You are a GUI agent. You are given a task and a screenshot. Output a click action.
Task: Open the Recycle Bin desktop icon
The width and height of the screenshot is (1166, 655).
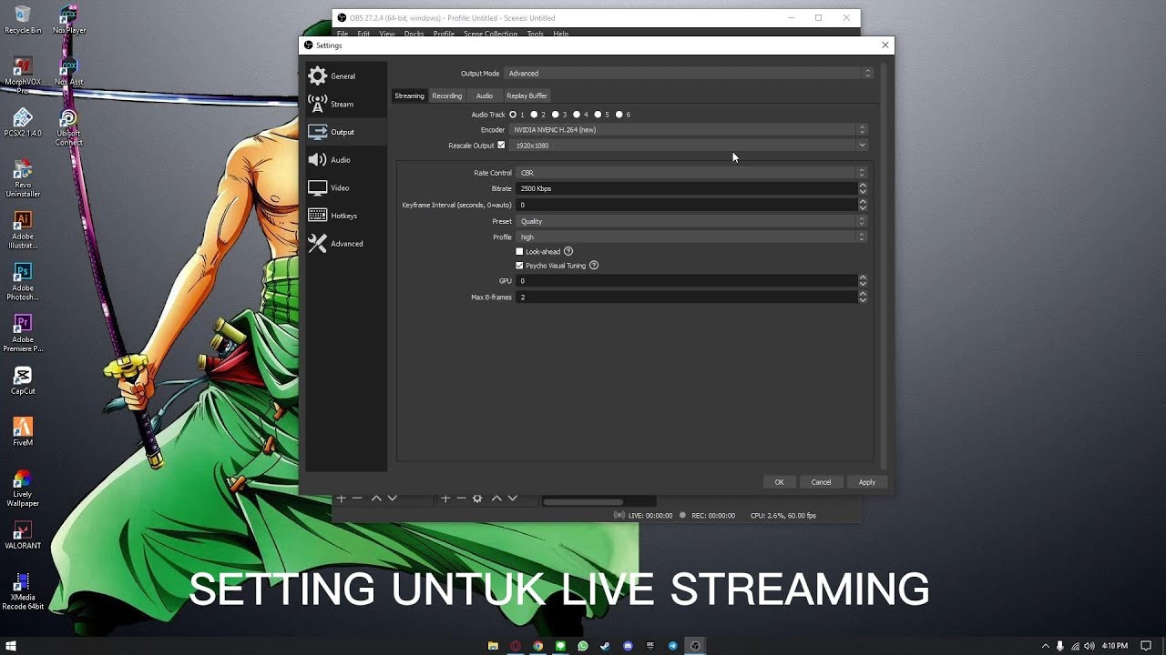(x=23, y=20)
